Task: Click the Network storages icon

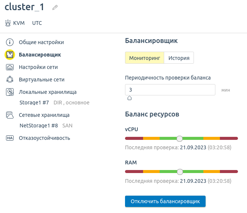Action: [x=10, y=115]
